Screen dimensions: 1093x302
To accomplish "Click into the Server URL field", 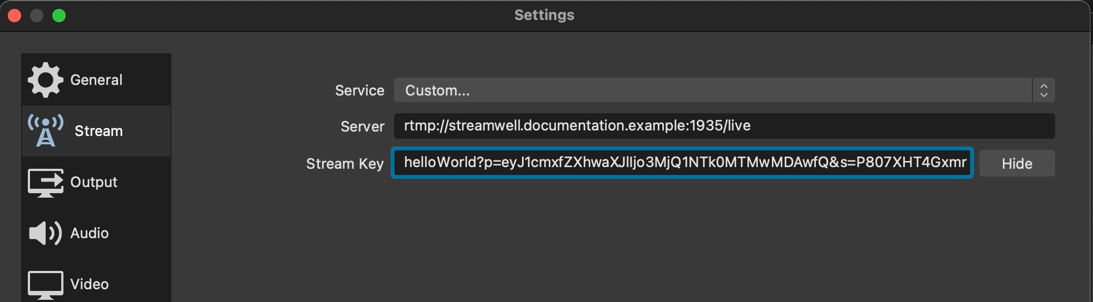I will point(723,126).
